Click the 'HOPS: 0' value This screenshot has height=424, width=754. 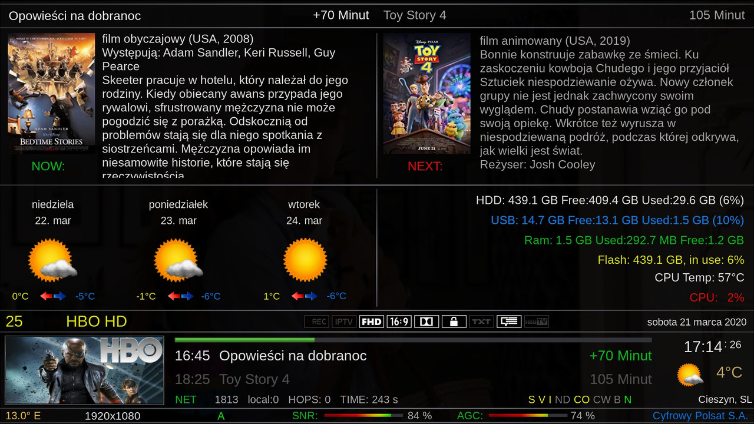pos(309,399)
